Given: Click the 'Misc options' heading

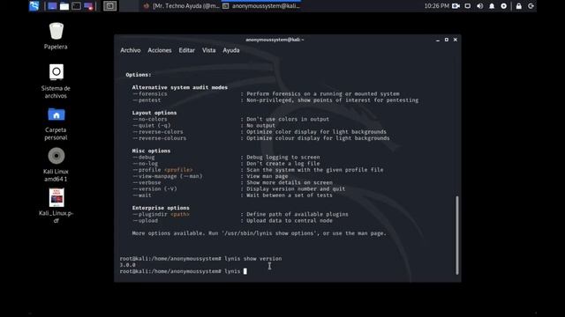Looking at the screenshot, I should [x=151, y=151].
